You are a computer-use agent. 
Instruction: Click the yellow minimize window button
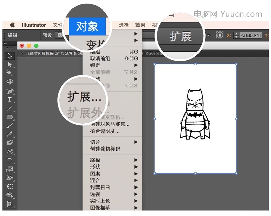click(x=29, y=46)
